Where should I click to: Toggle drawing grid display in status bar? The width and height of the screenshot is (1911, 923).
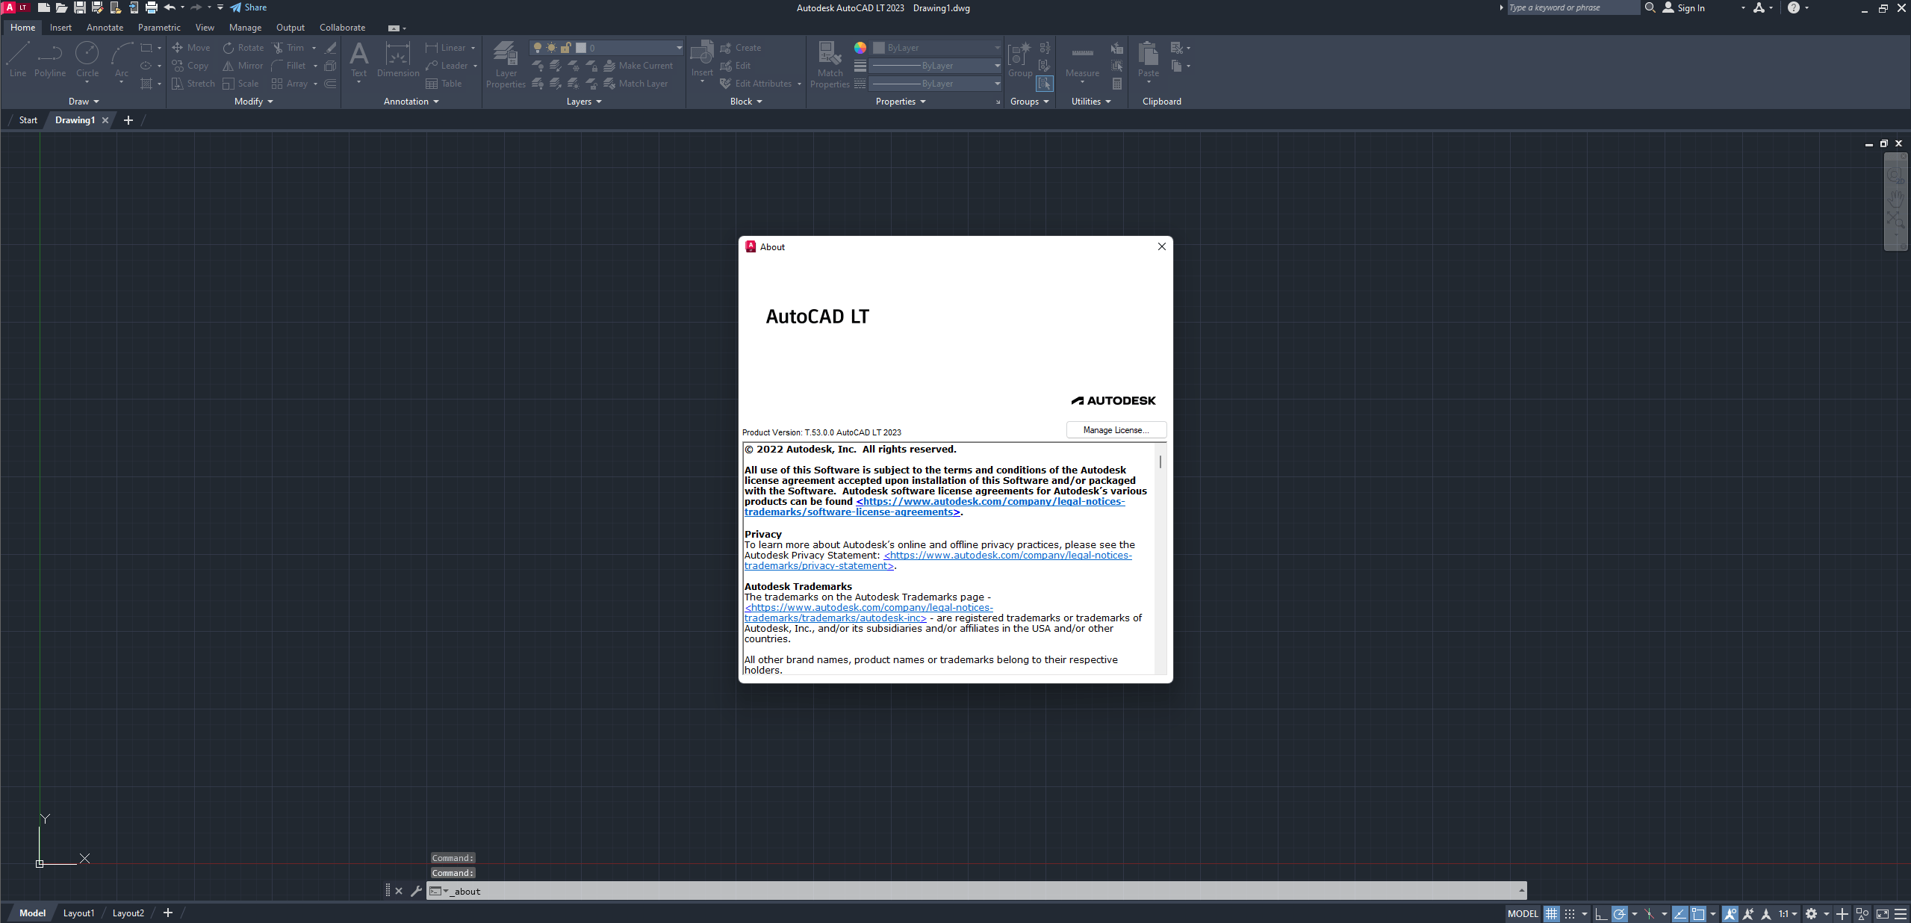(1551, 913)
